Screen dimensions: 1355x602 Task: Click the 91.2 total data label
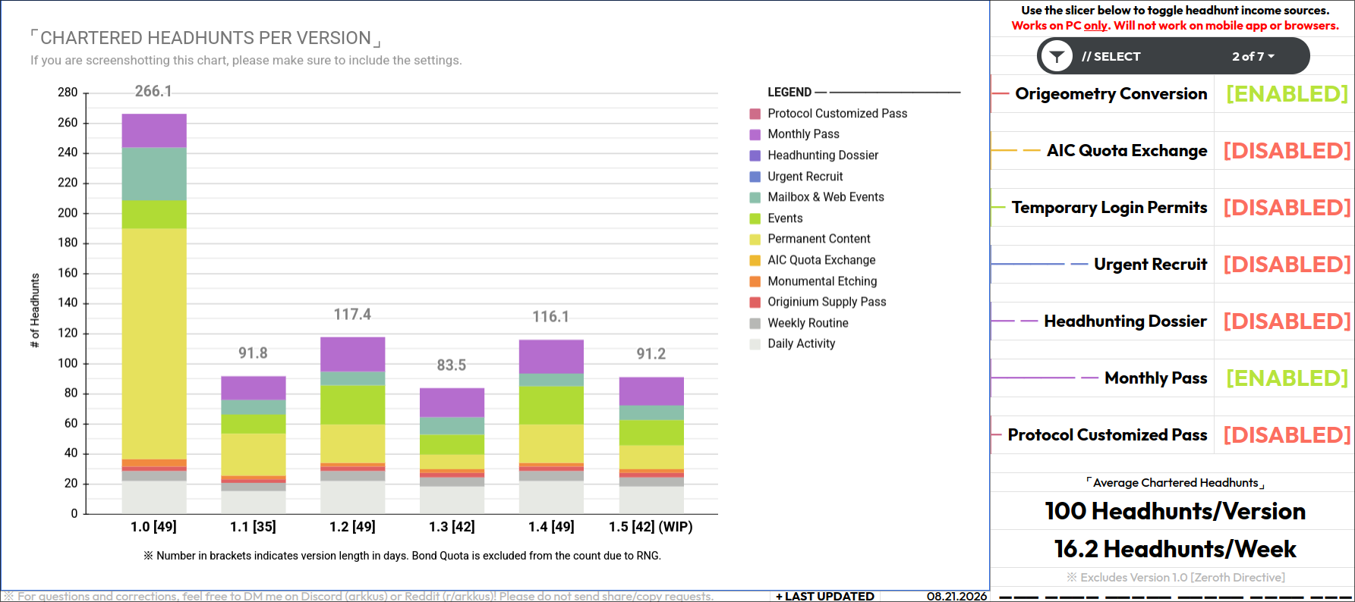tap(651, 354)
